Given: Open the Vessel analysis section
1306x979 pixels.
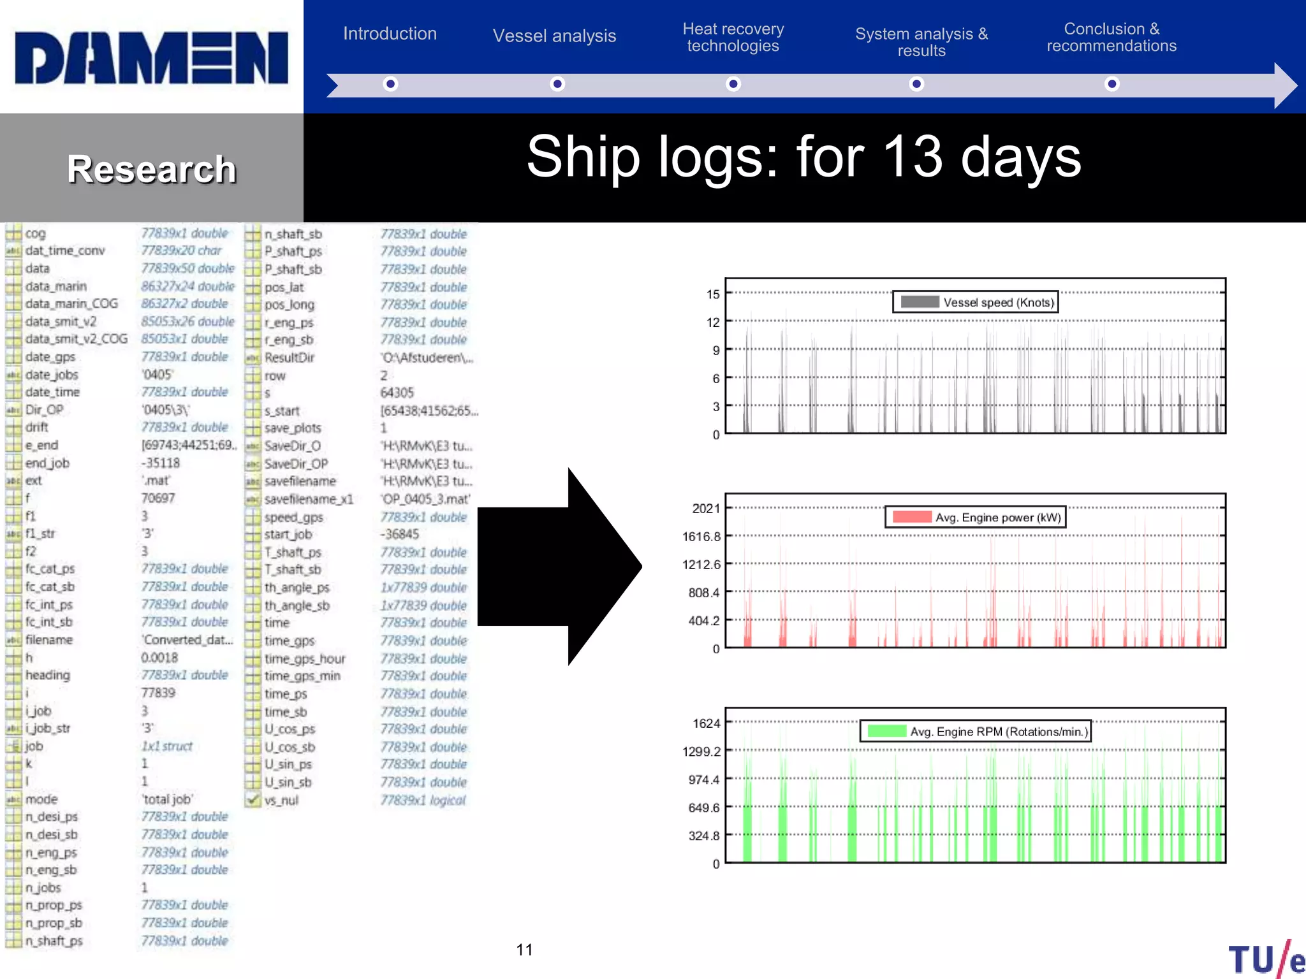Looking at the screenshot, I should 554,36.
